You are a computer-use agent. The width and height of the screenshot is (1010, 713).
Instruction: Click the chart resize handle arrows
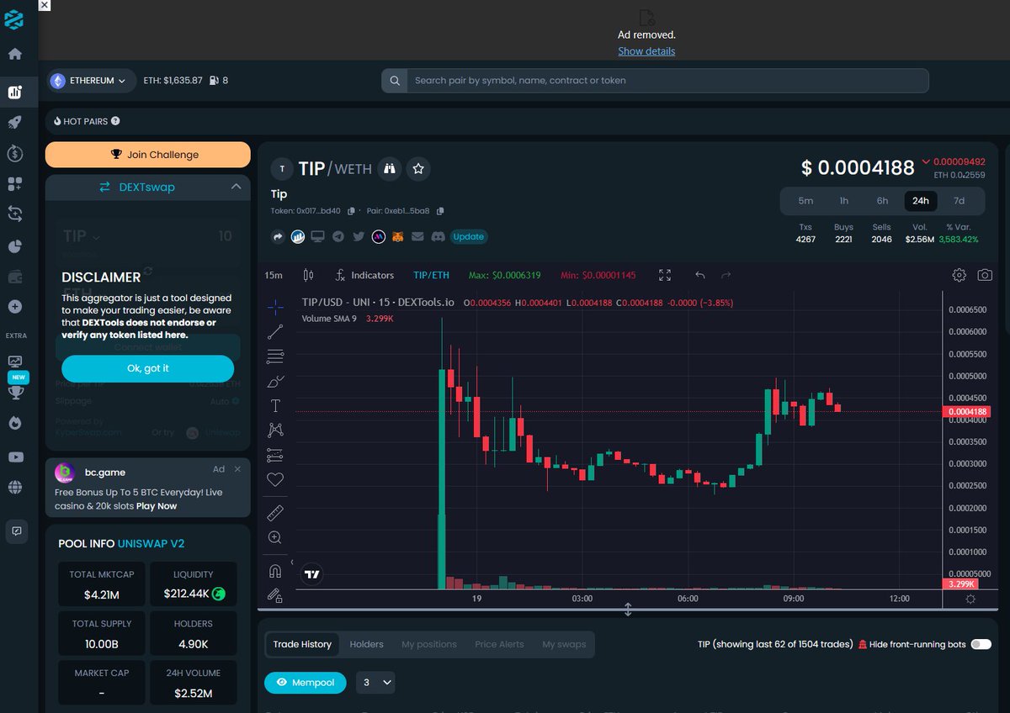(x=628, y=610)
